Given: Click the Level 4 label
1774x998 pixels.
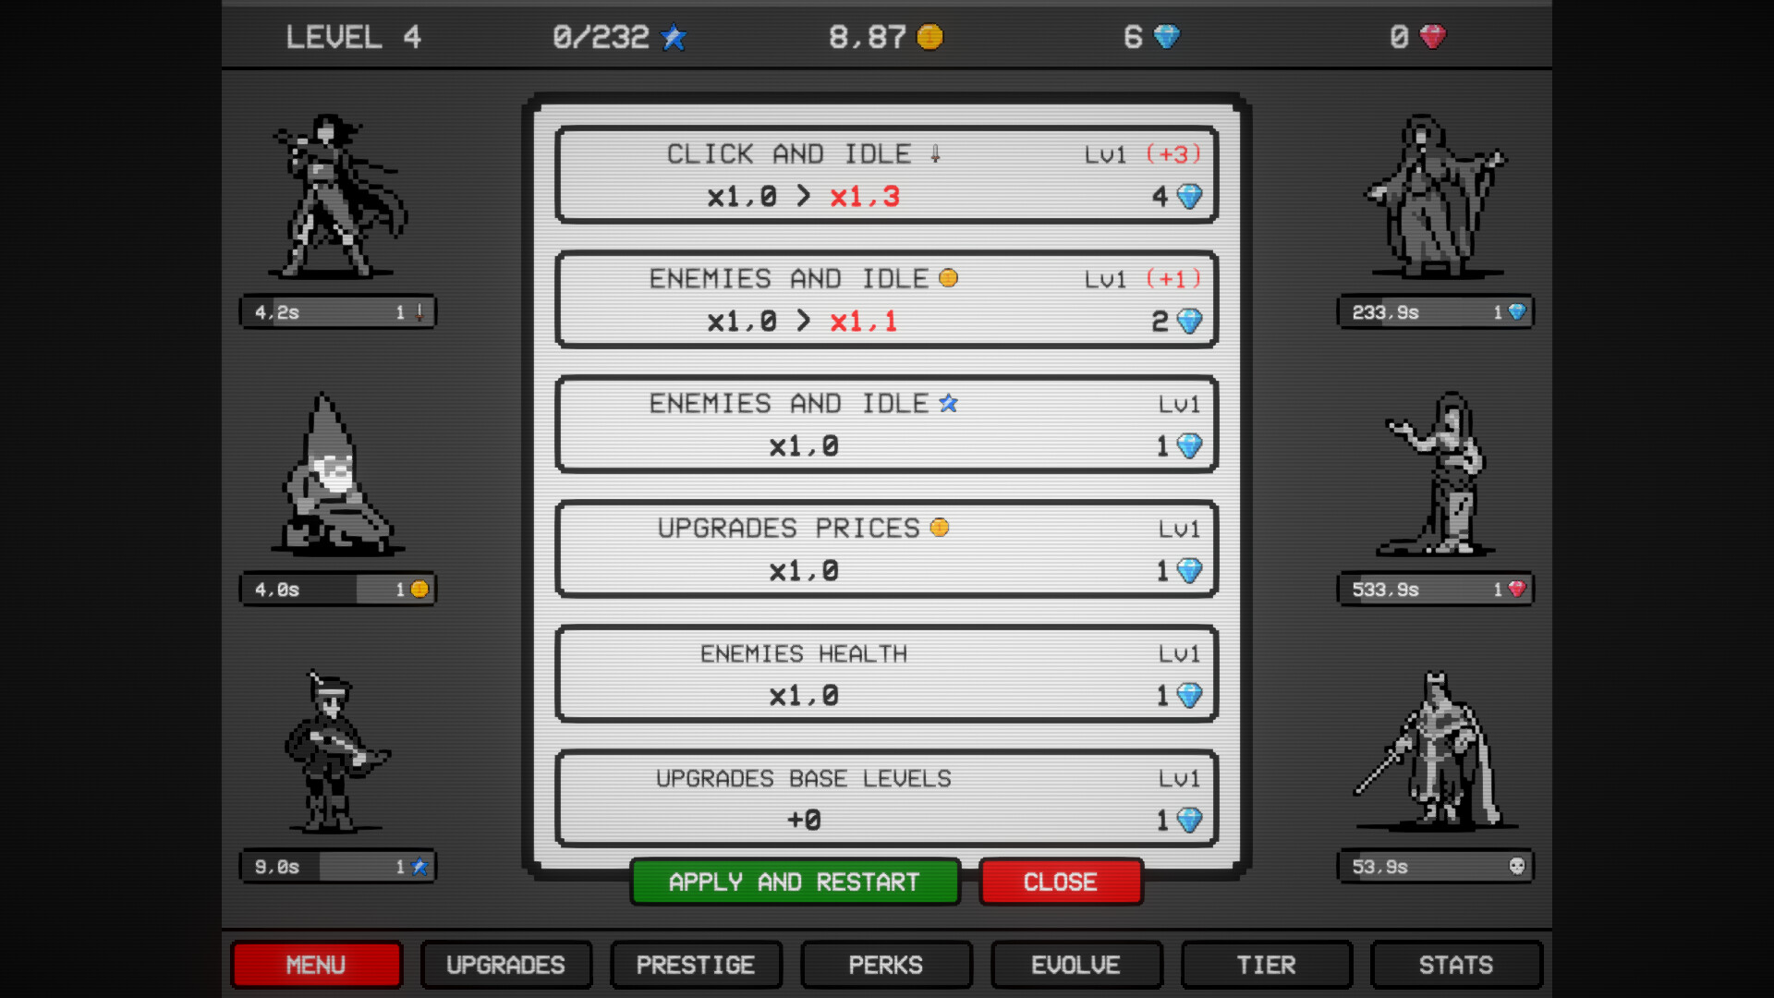Looking at the screenshot, I should pos(354,37).
